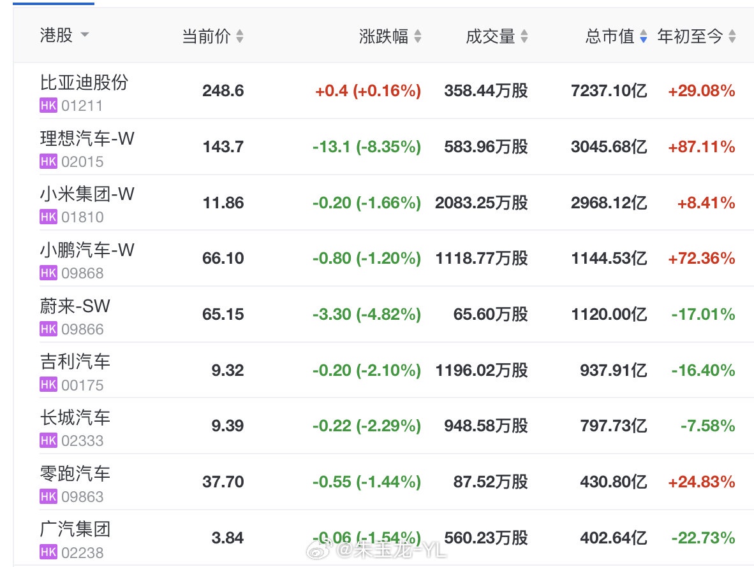Click stock code 01810 under 小米集团-W
Viewport: 754px width, 567px height.
pos(82,217)
